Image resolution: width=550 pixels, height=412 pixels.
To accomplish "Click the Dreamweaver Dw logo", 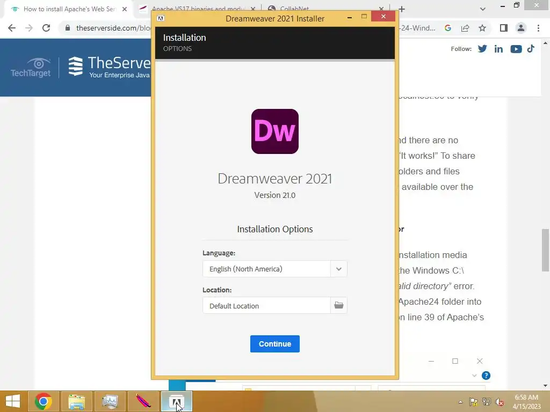I will (x=274, y=131).
